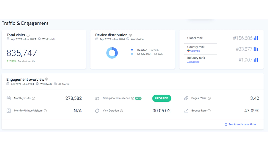Click the bar chart icon next to Country rank value
The width and height of the screenshot is (268, 151).
pyautogui.click(x=256, y=49)
